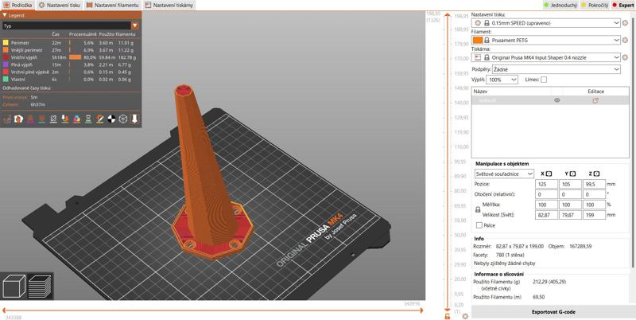Reset Y axis mirror icon
Viewport: 636px width, 320px height.
572,174
